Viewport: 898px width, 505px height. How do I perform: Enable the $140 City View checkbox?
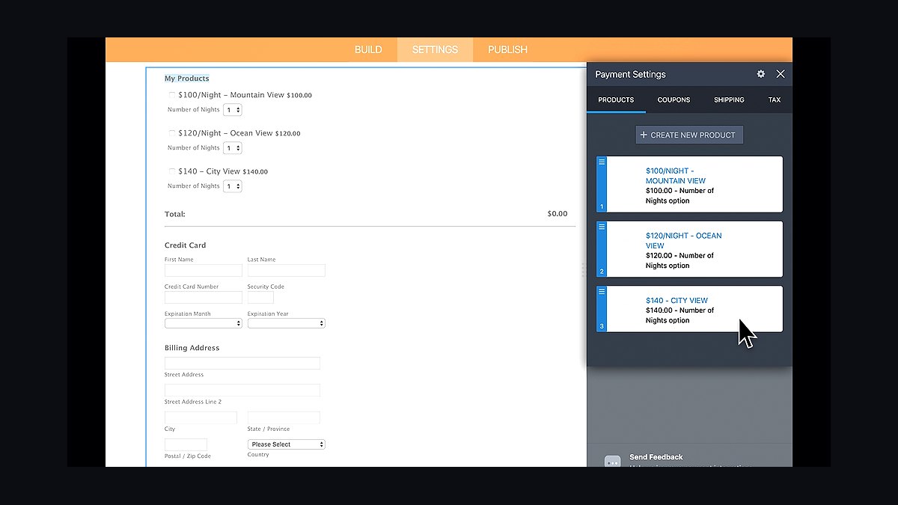[172, 171]
